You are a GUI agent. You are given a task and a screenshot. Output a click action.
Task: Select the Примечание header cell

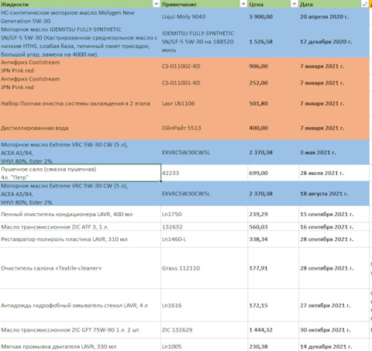(x=204, y=4)
